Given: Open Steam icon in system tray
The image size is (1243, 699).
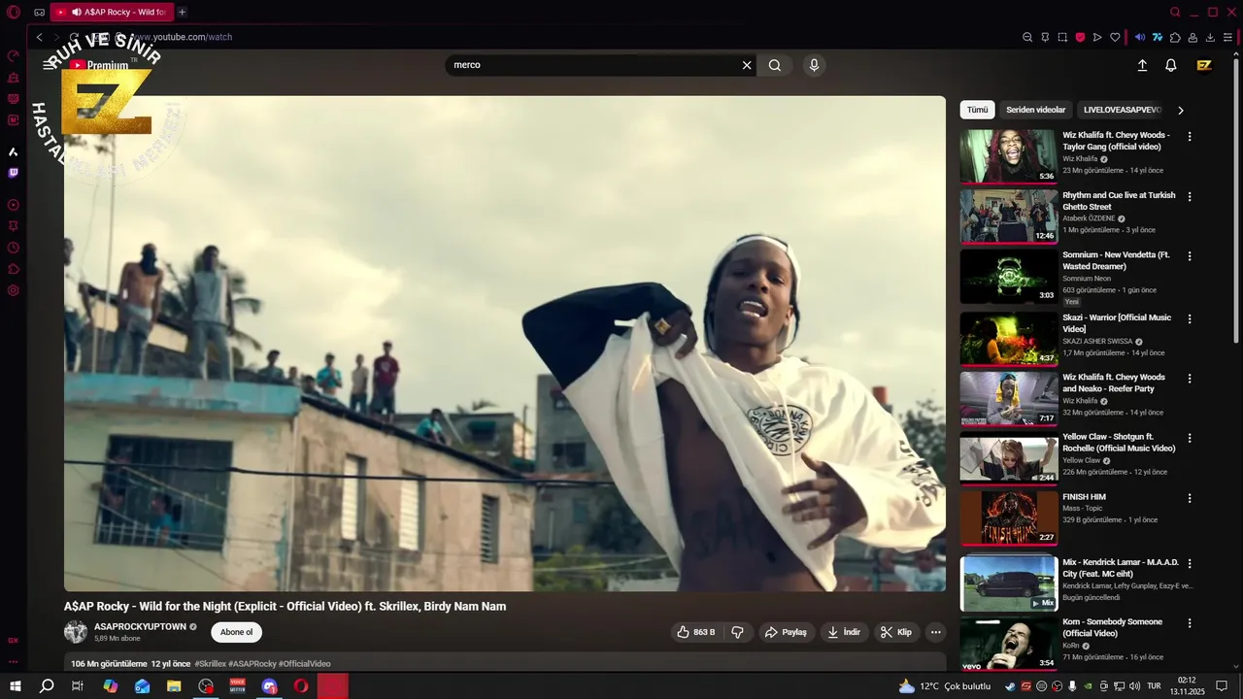Looking at the screenshot, I should point(1010,686).
